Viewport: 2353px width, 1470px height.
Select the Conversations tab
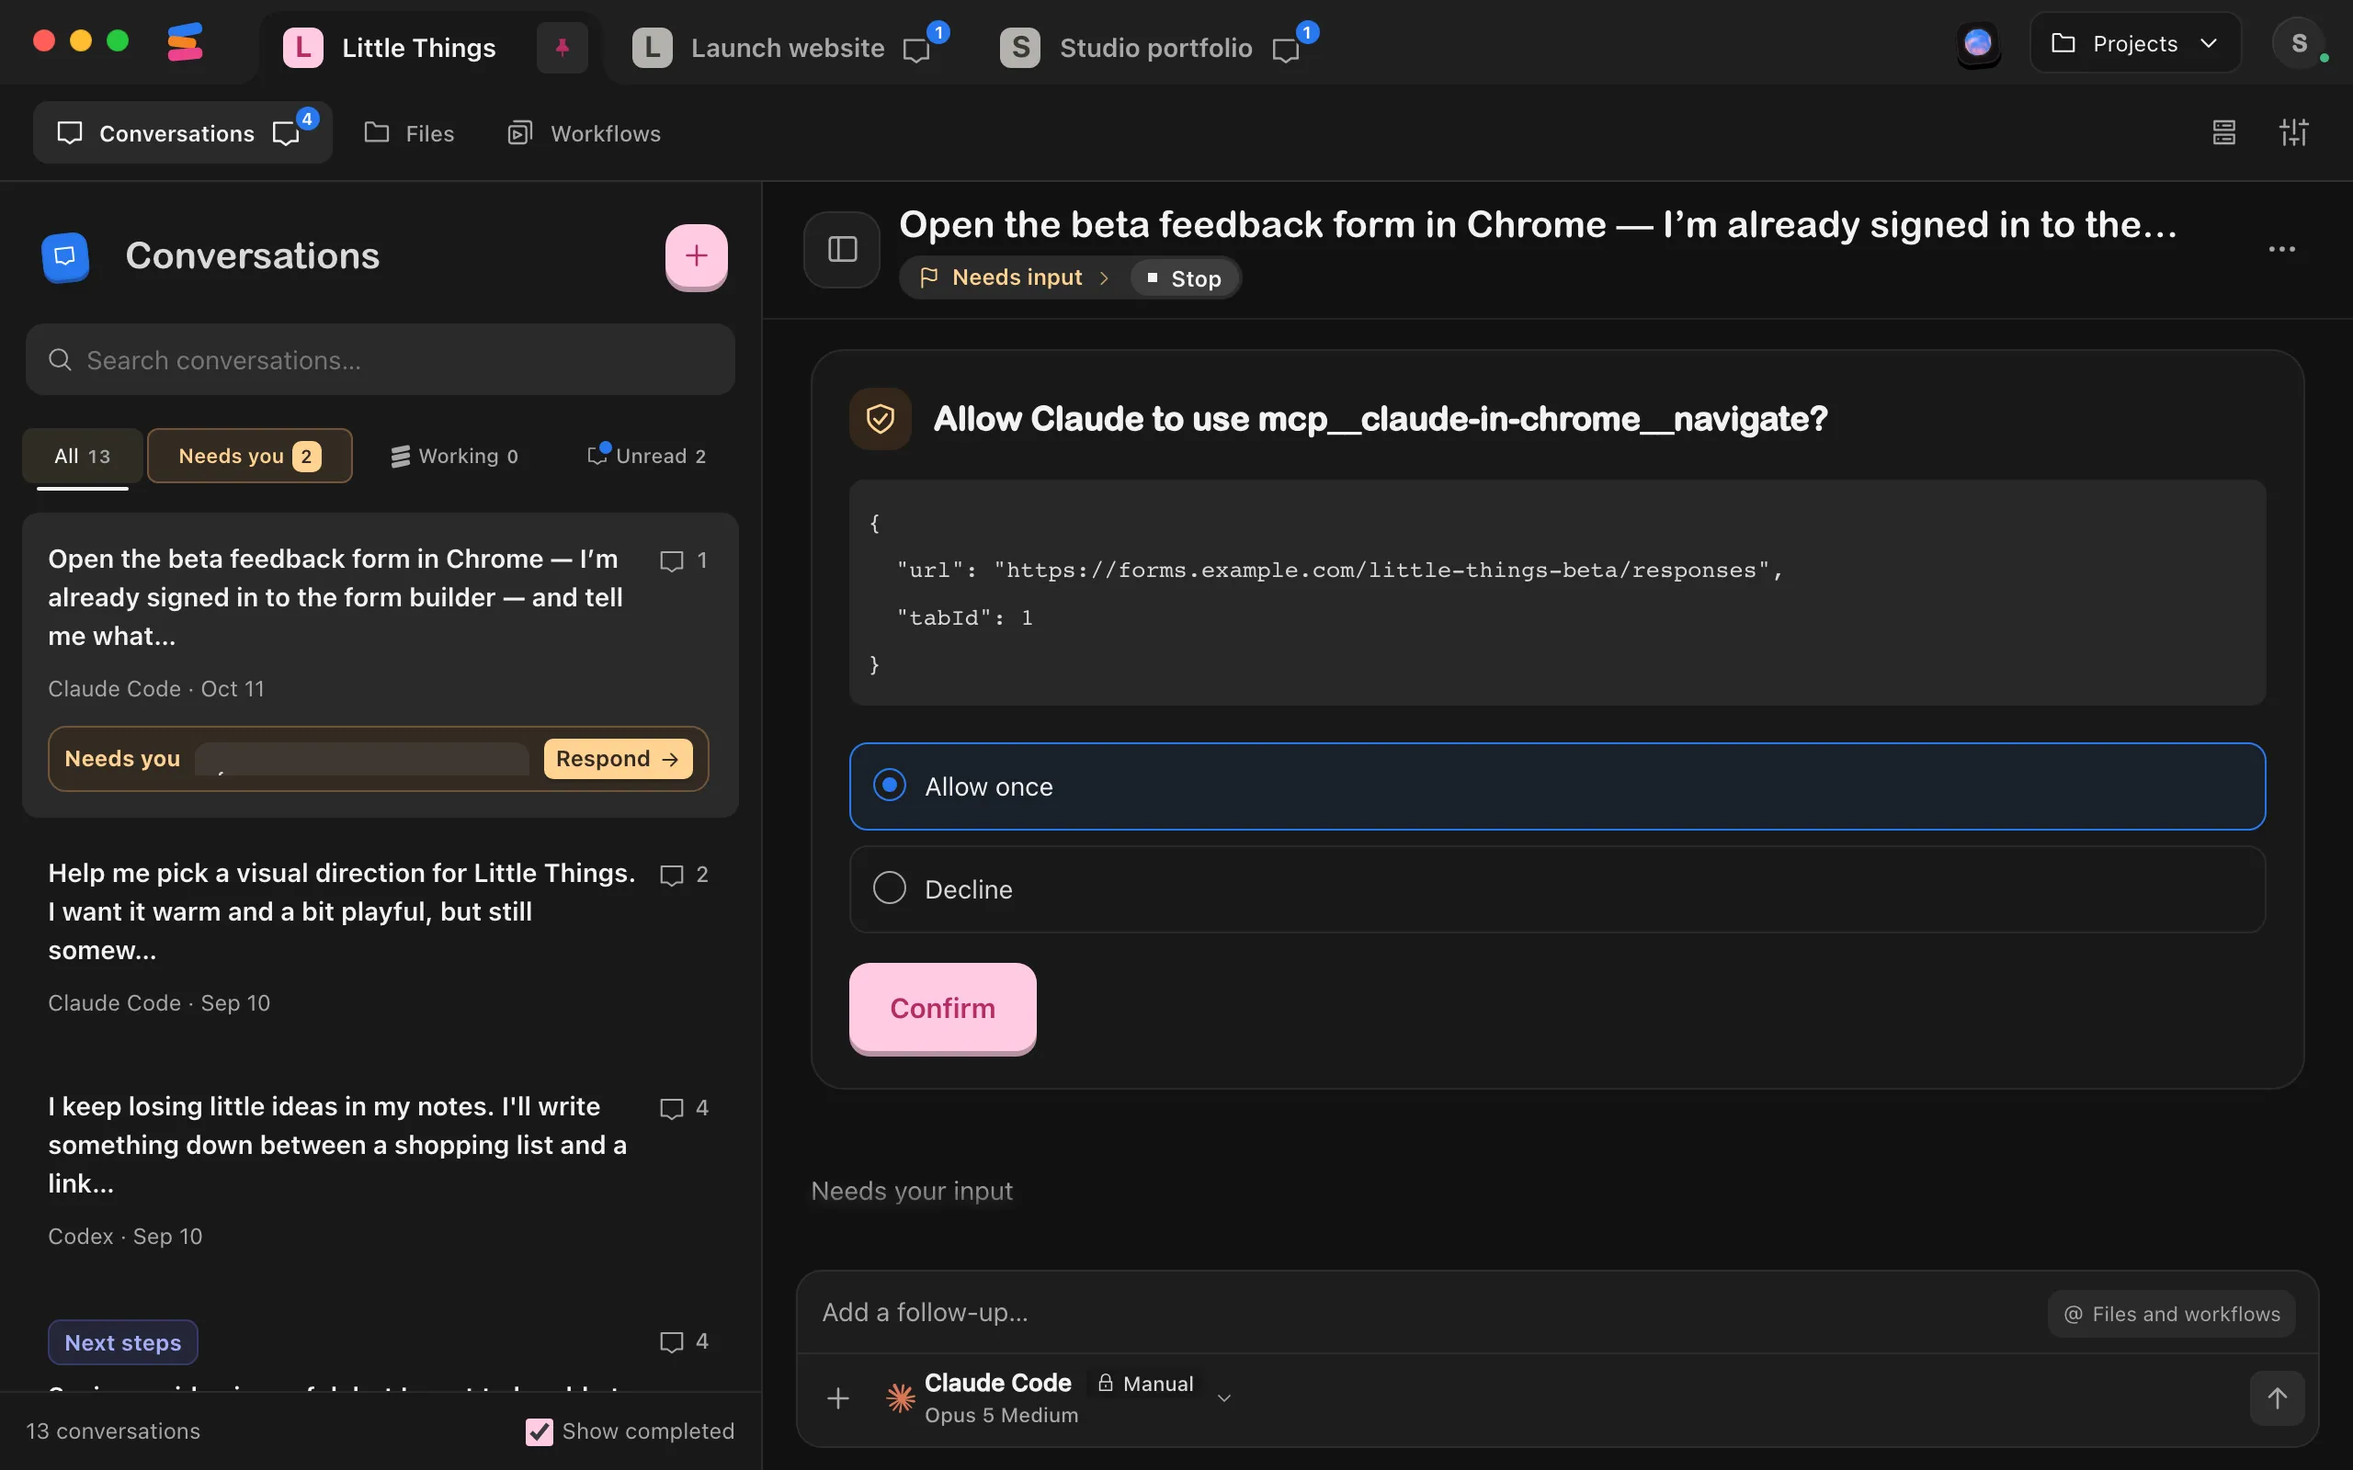click(183, 133)
